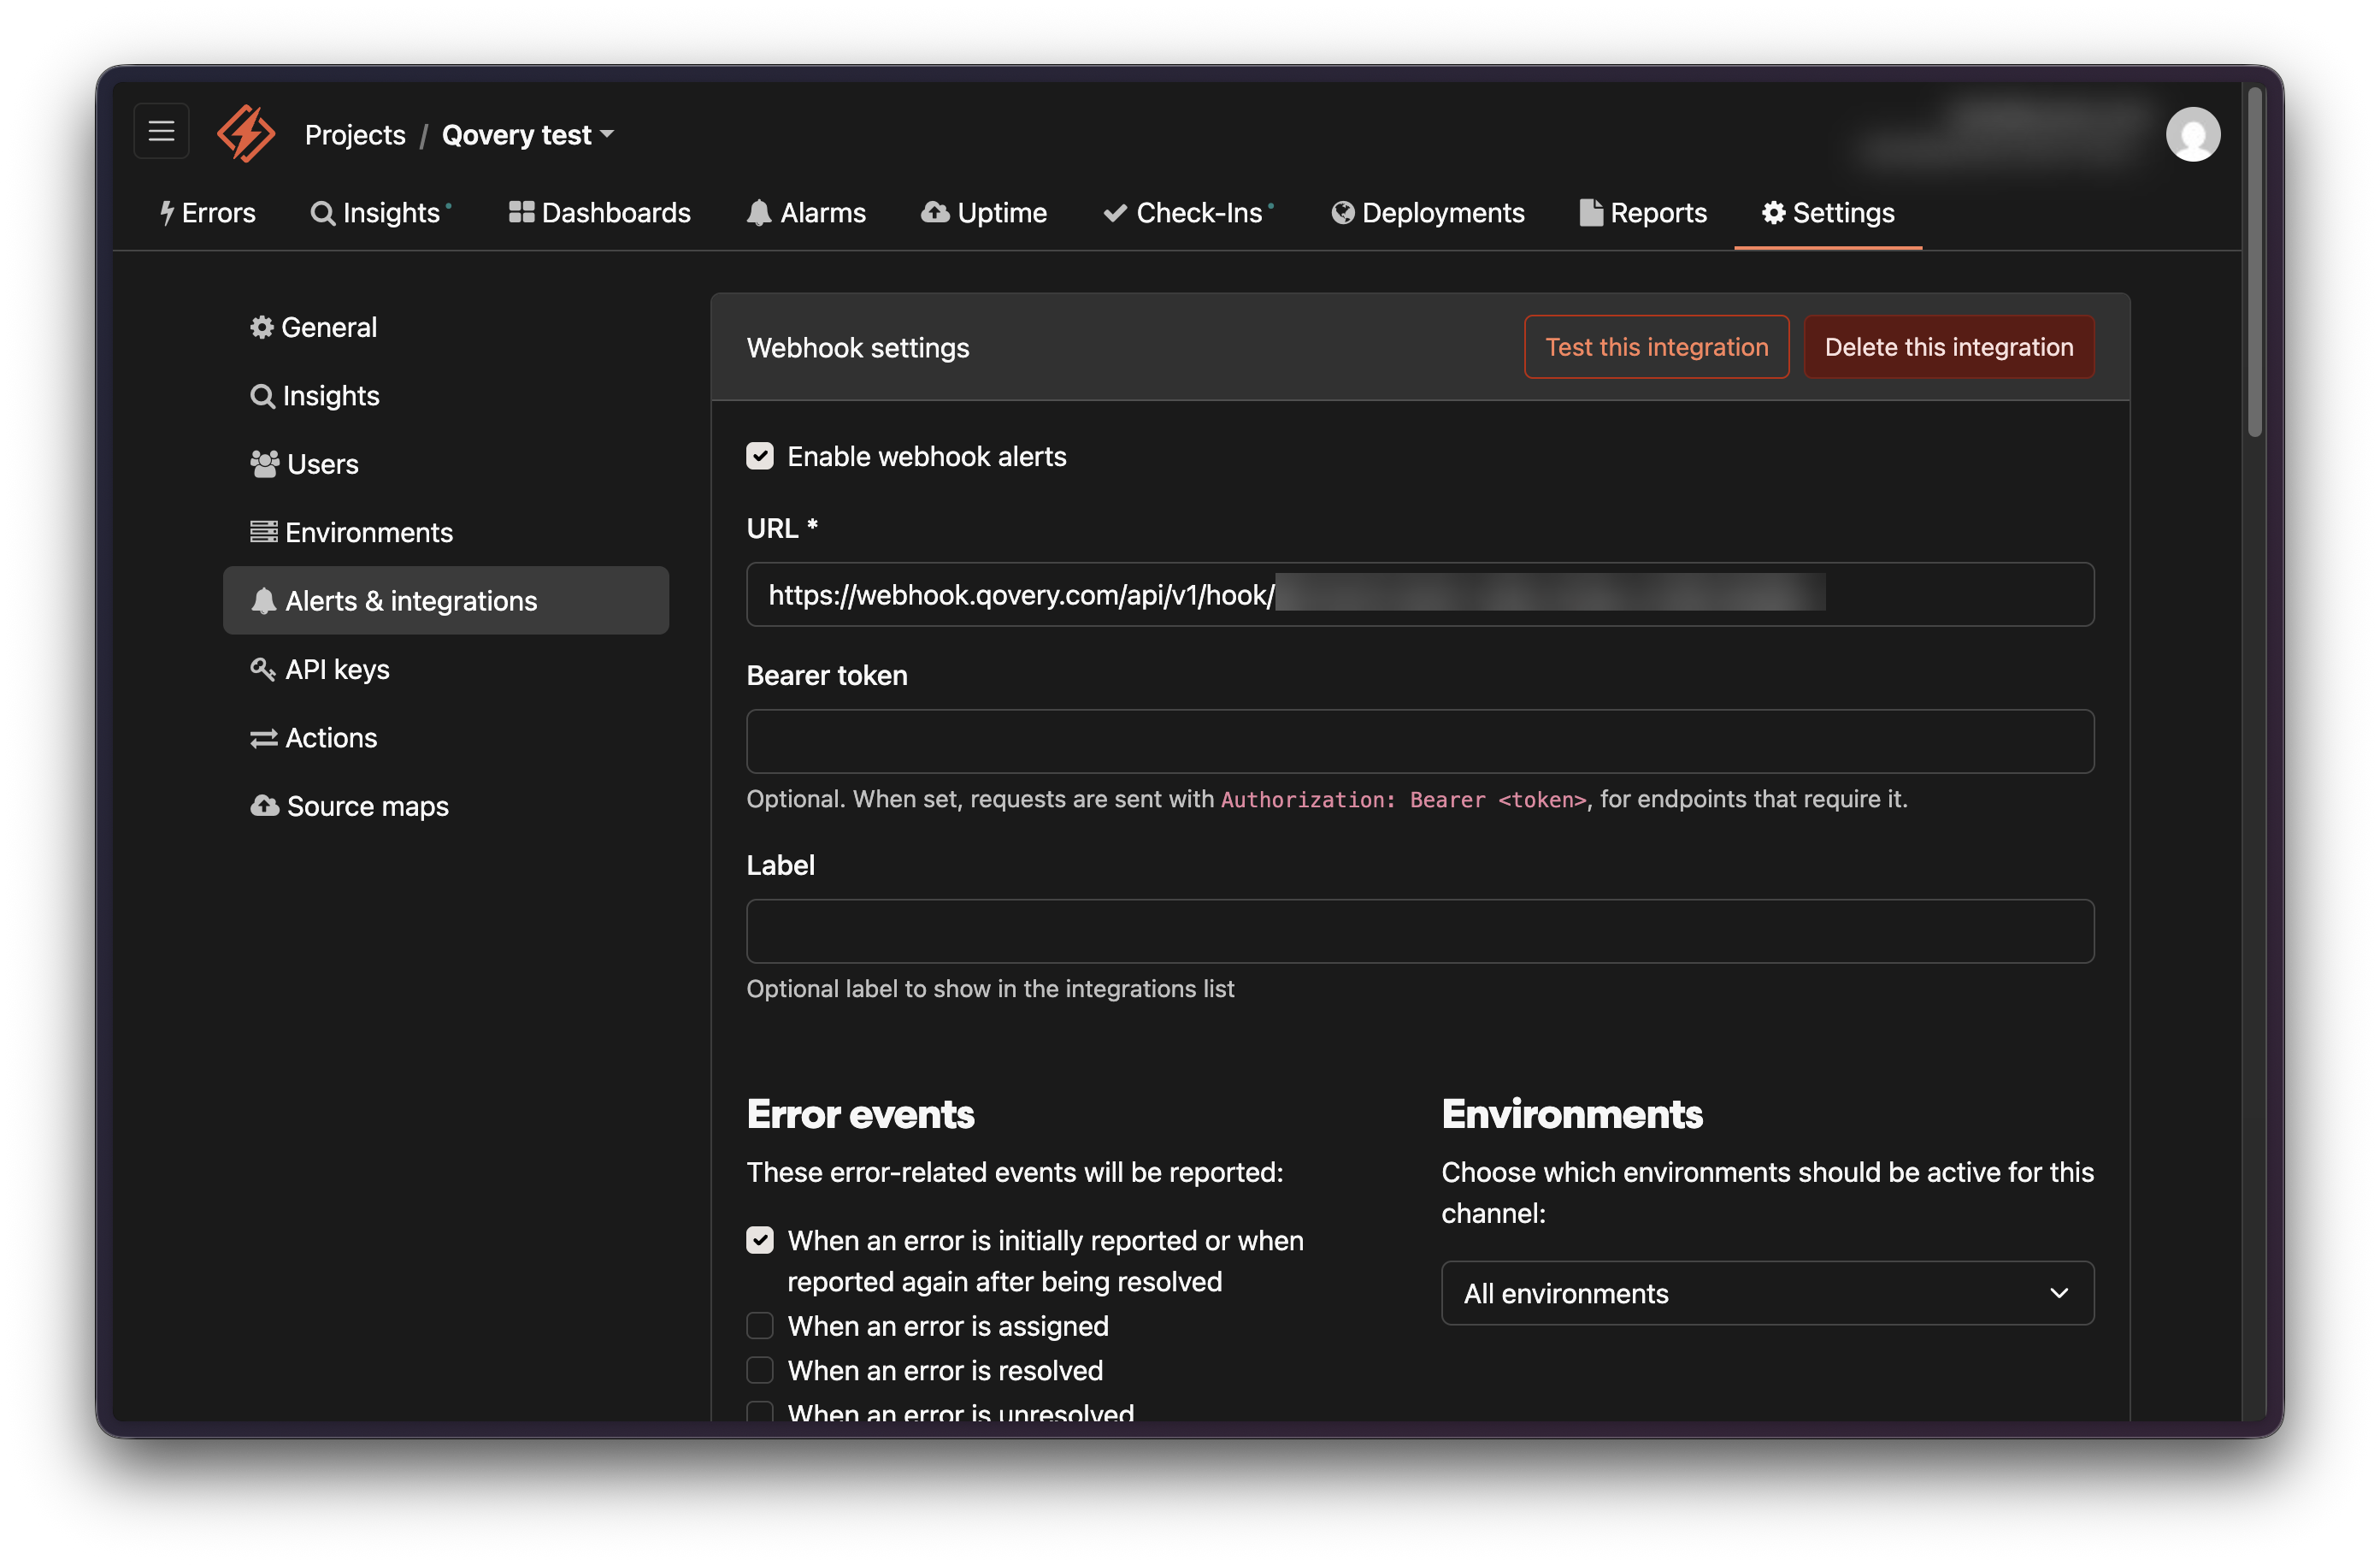This screenshot has height=1565, width=2380.
Task: Click the Bearer token input field
Action: (1420, 741)
